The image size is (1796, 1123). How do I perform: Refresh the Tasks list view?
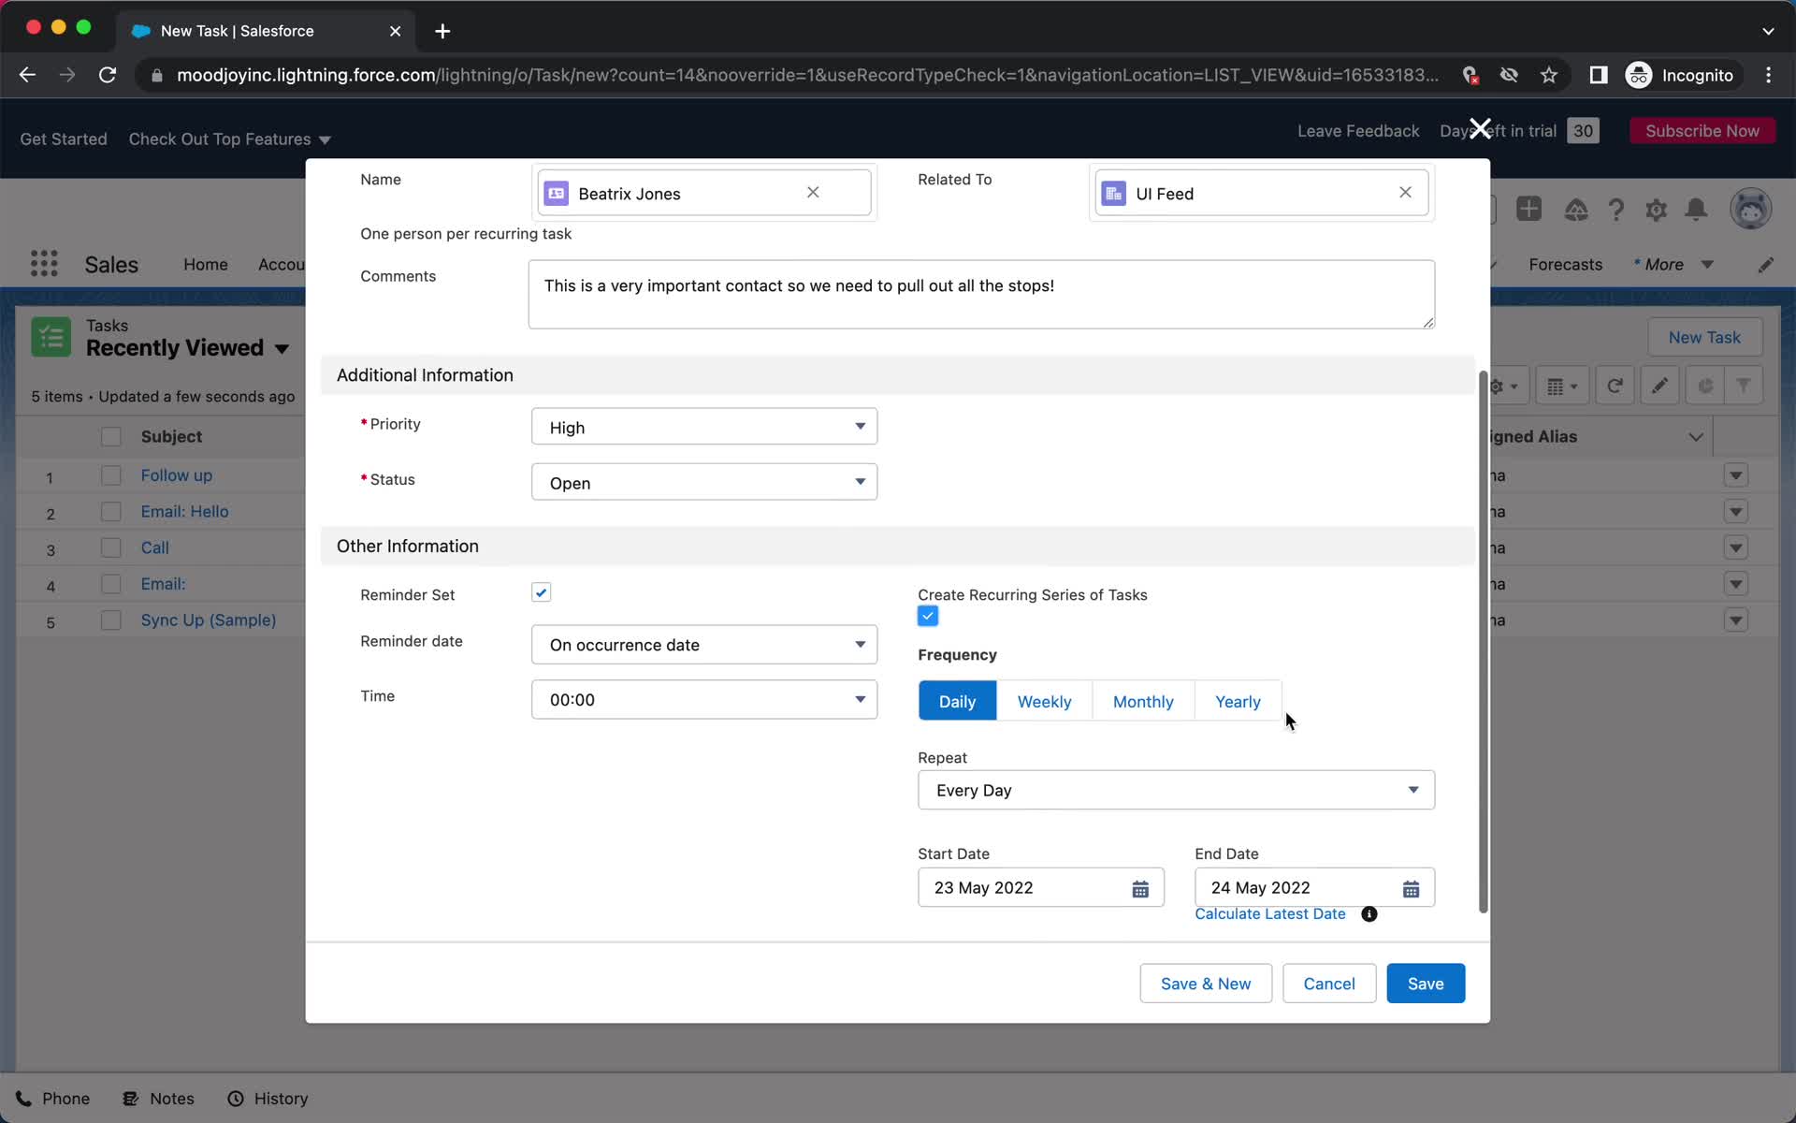[x=1615, y=386]
